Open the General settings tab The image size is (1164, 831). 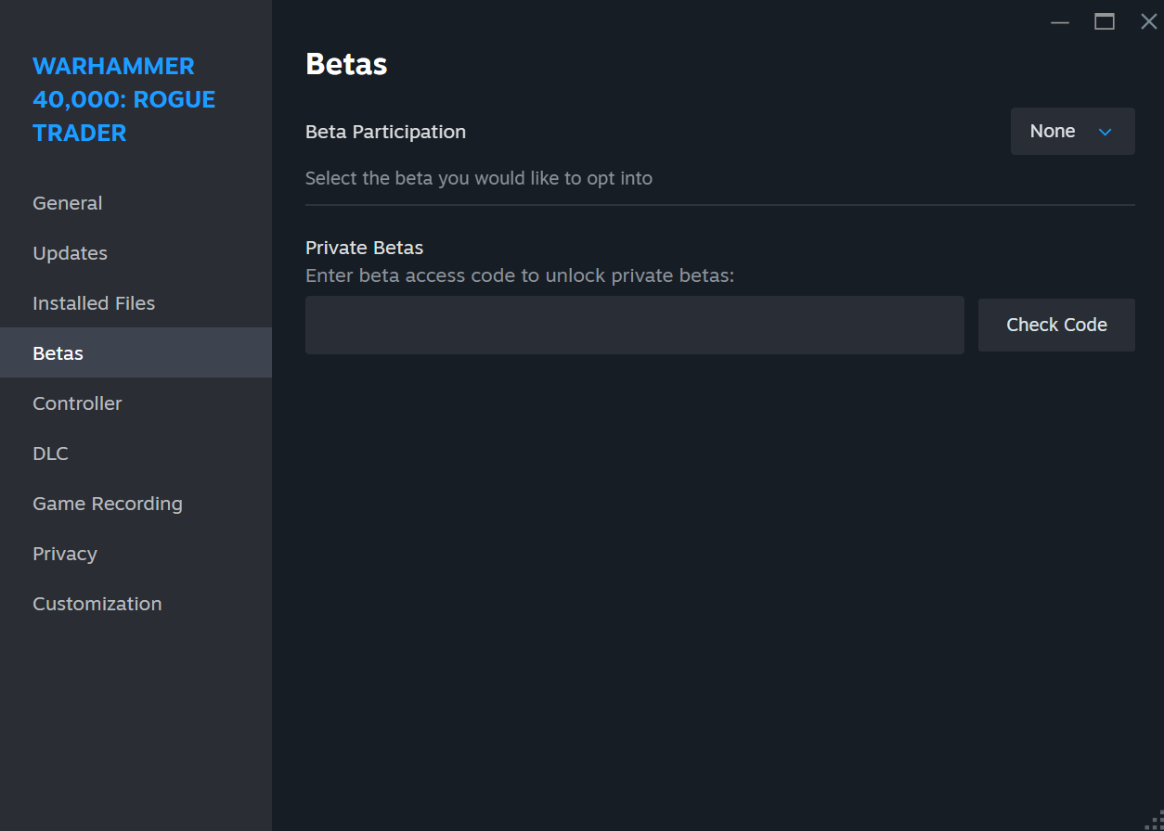click(x=68, y=203)
